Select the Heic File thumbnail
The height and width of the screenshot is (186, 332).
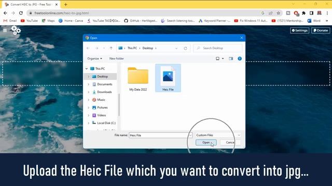coord(168,78)
